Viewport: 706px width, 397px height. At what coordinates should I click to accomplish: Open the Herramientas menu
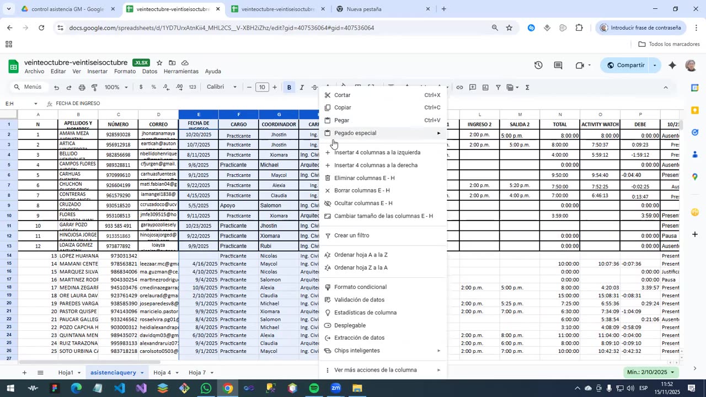tap(181, 72)
